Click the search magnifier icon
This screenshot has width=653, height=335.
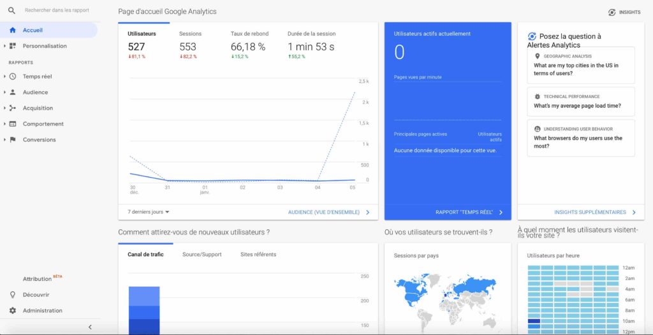(x=11, y=10)
